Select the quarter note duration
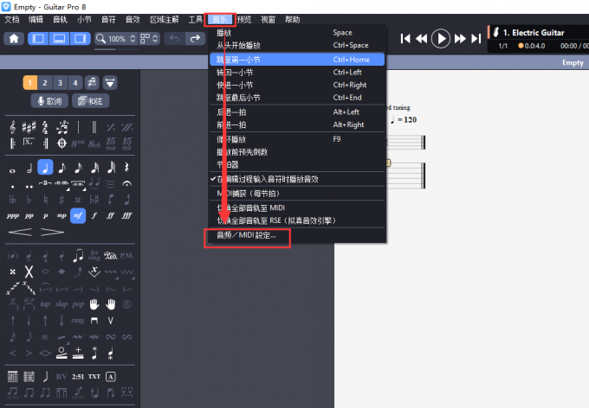 pos(45,167)
